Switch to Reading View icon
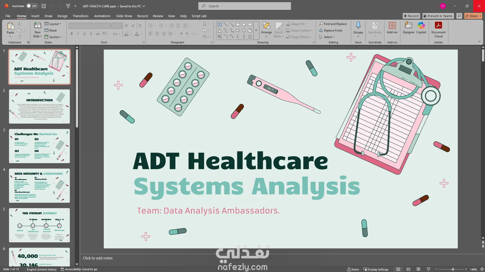Image resolution: width=485 pixels, height=272 pixels. (418, 269)
